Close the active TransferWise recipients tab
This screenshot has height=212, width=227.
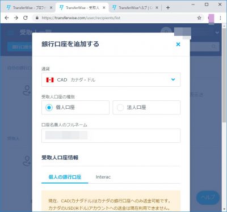(104, 8)
